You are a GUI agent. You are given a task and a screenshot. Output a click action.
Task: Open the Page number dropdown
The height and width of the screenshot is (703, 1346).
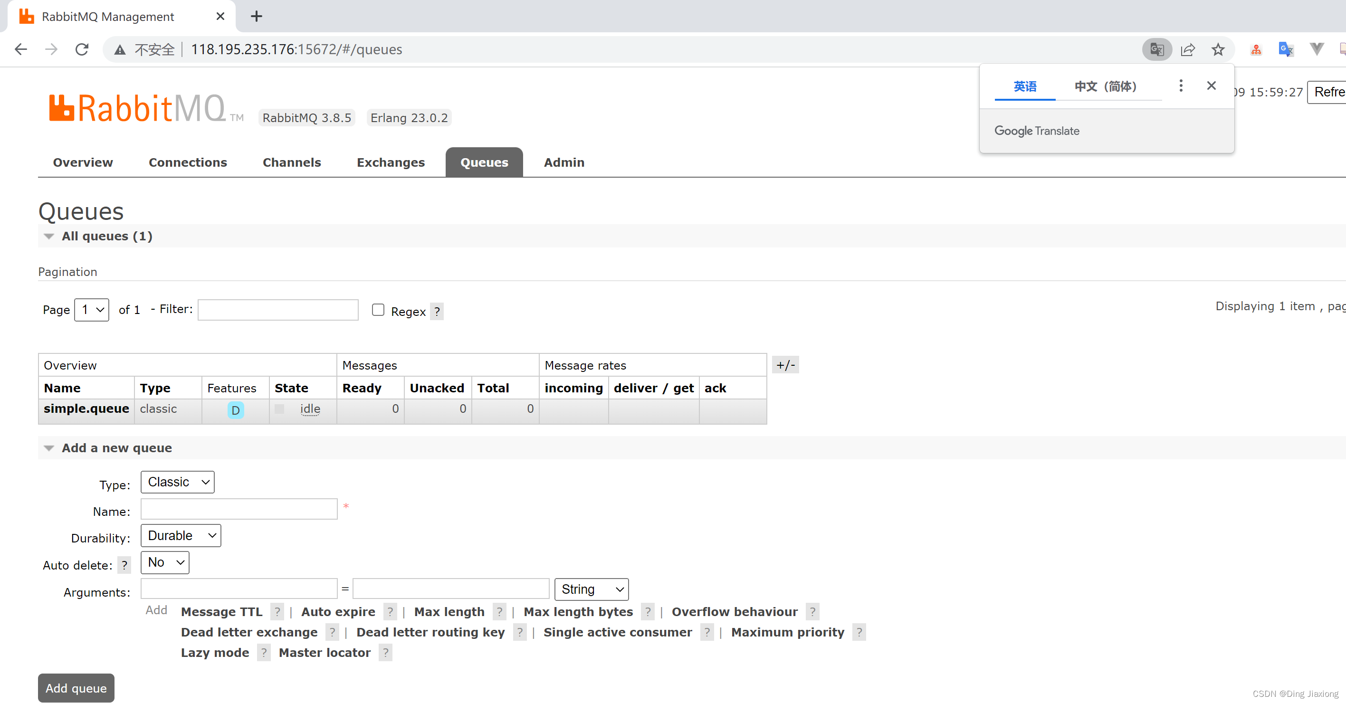pos(91,310)
